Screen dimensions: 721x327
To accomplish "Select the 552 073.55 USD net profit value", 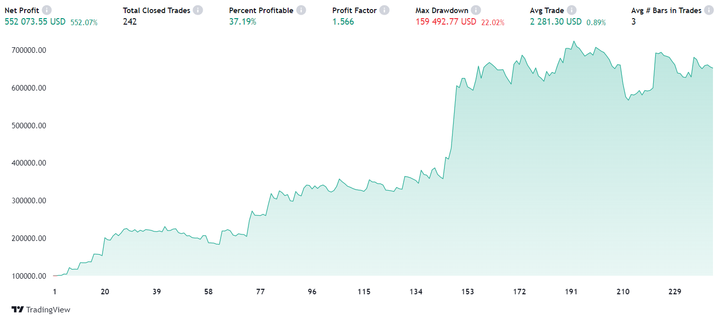I will 35,22.
